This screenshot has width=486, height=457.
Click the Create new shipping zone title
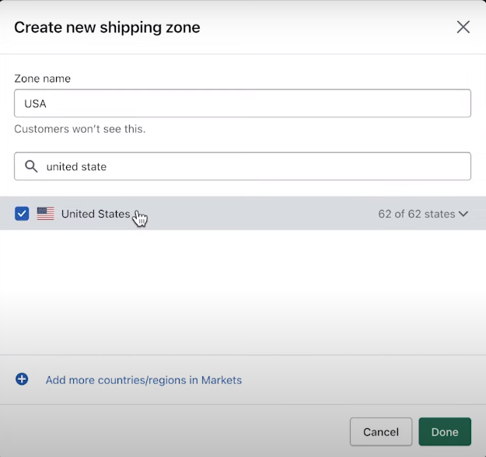[107, 27]
